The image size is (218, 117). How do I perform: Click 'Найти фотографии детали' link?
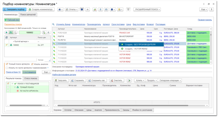[x=64, y=75]
